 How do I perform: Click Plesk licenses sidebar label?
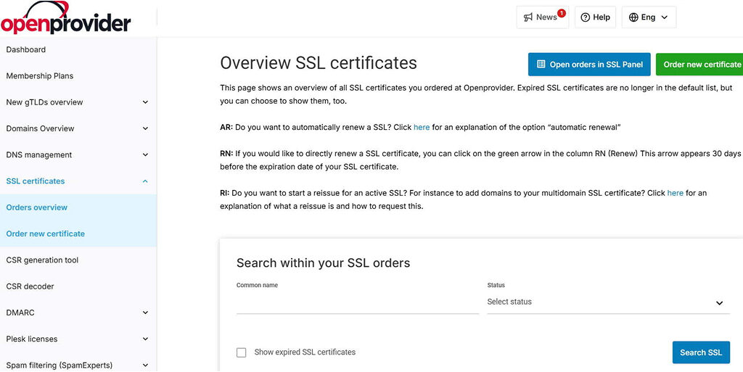(x=32, y=339)
